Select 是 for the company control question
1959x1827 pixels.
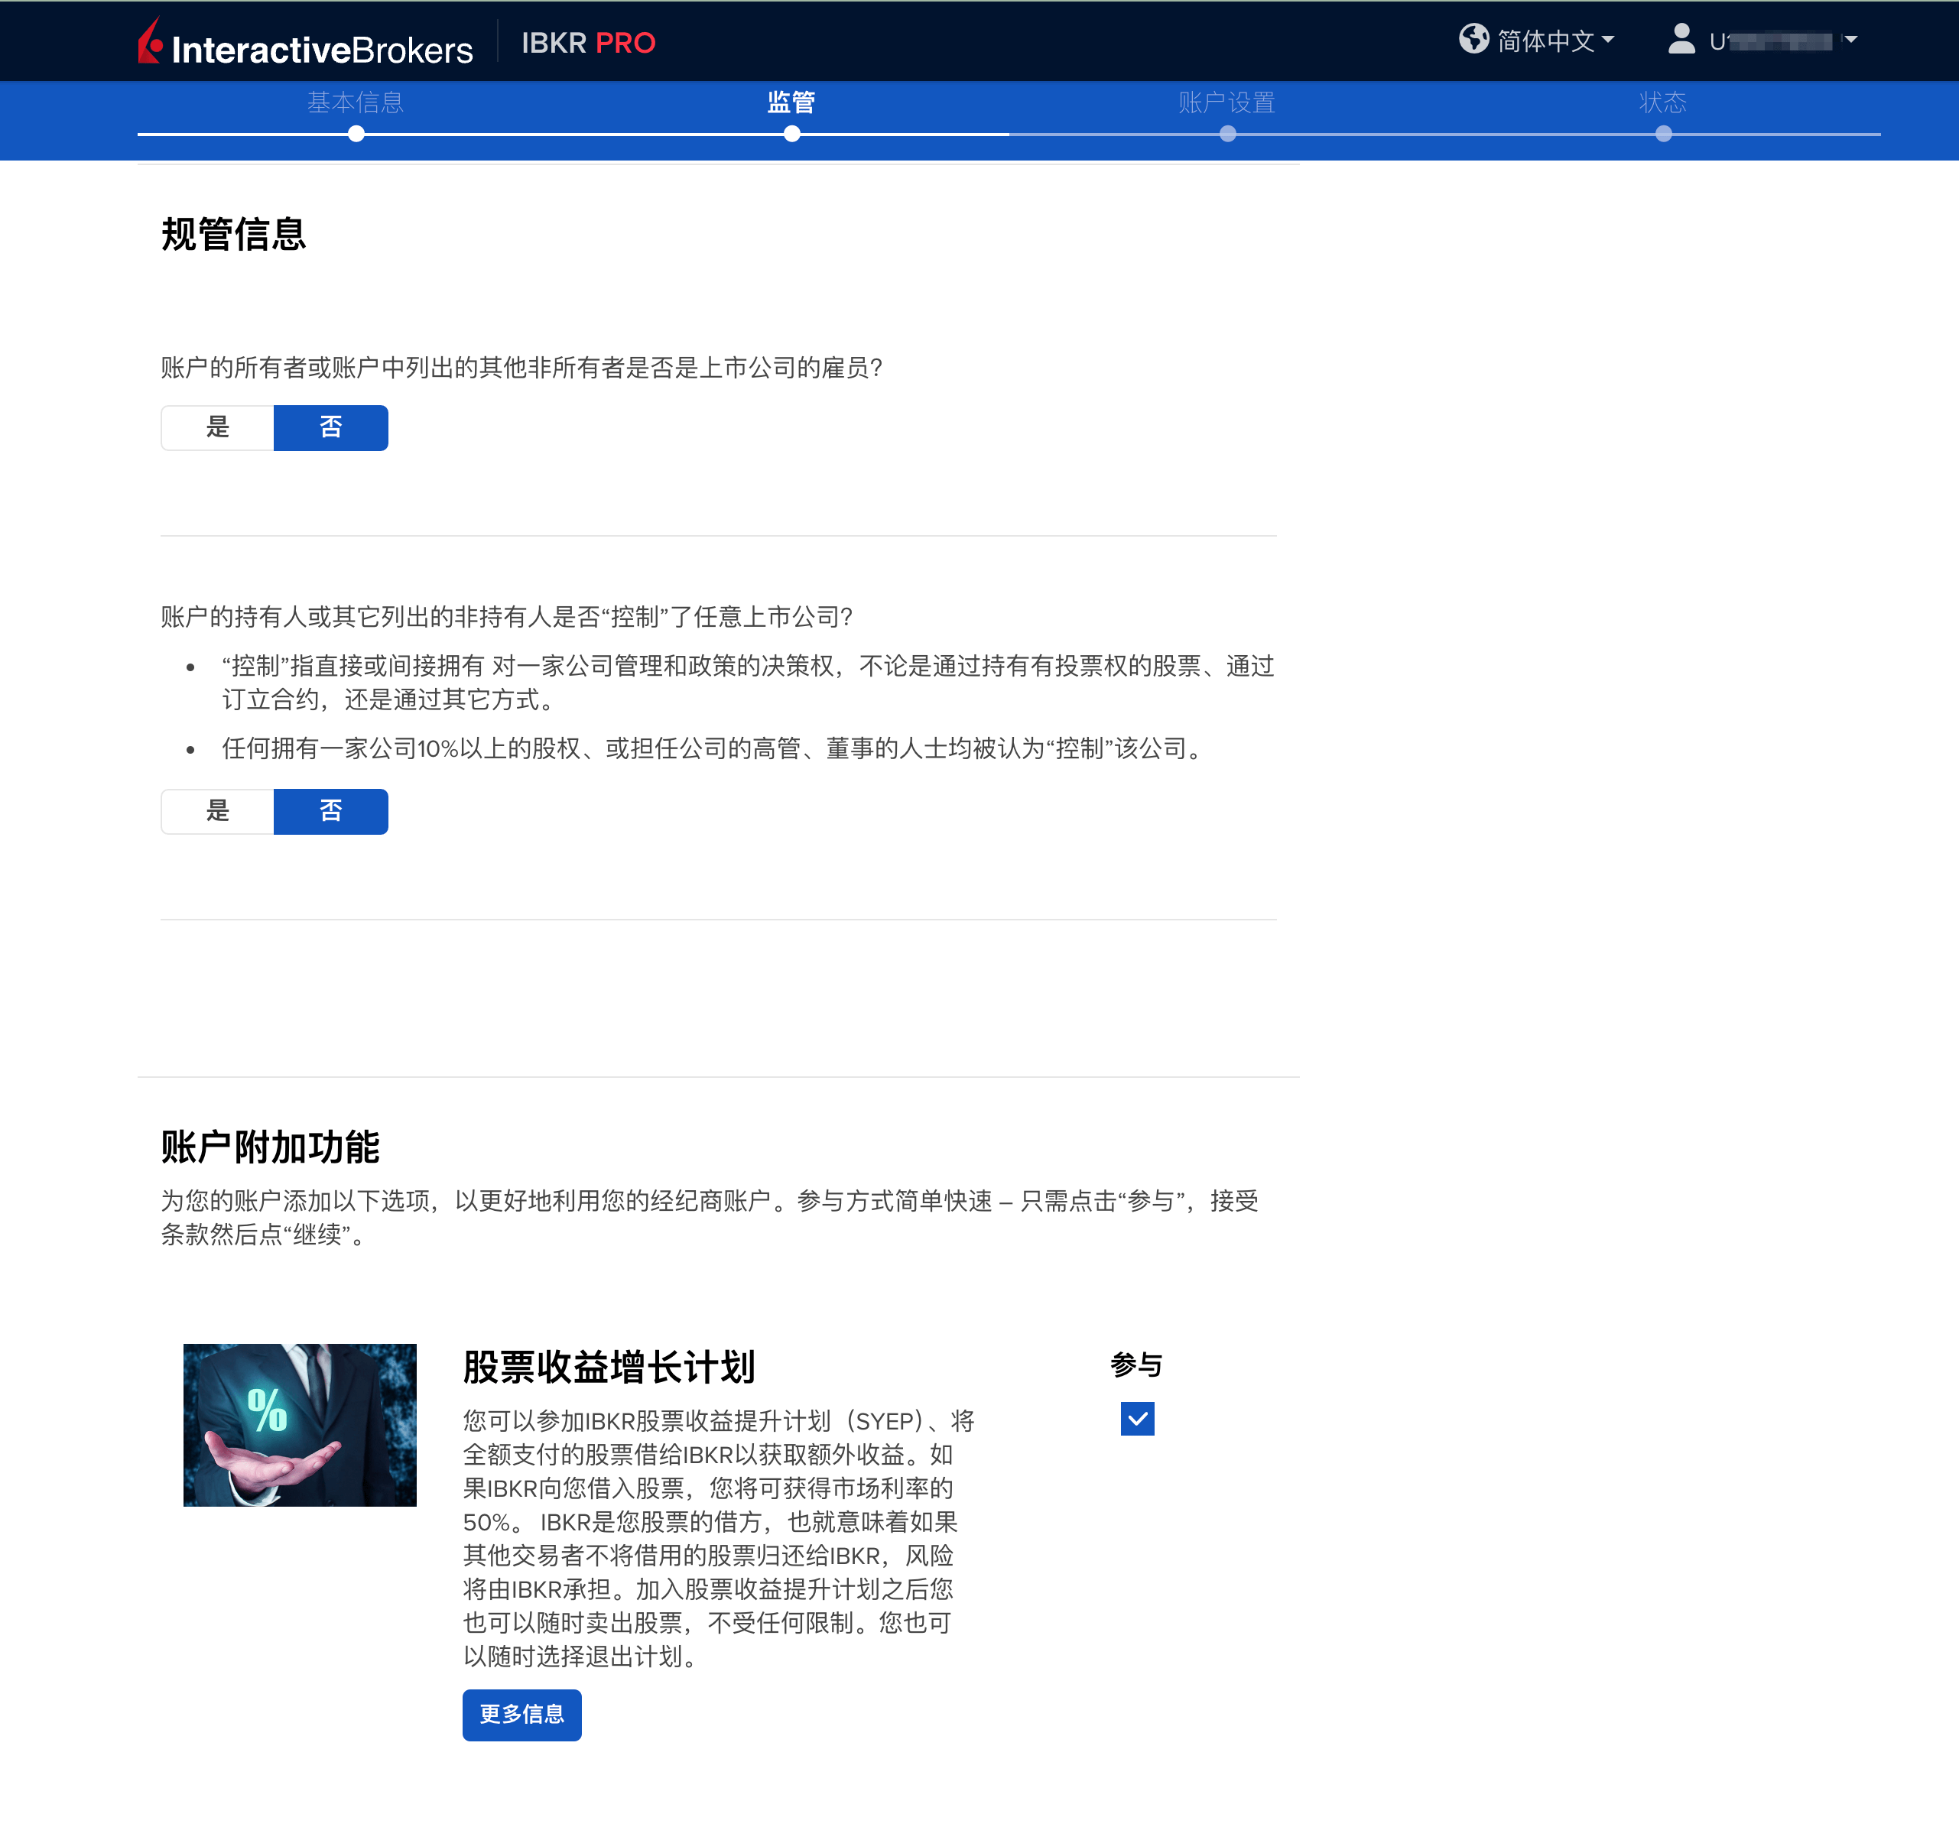click(x=218, y=812)
